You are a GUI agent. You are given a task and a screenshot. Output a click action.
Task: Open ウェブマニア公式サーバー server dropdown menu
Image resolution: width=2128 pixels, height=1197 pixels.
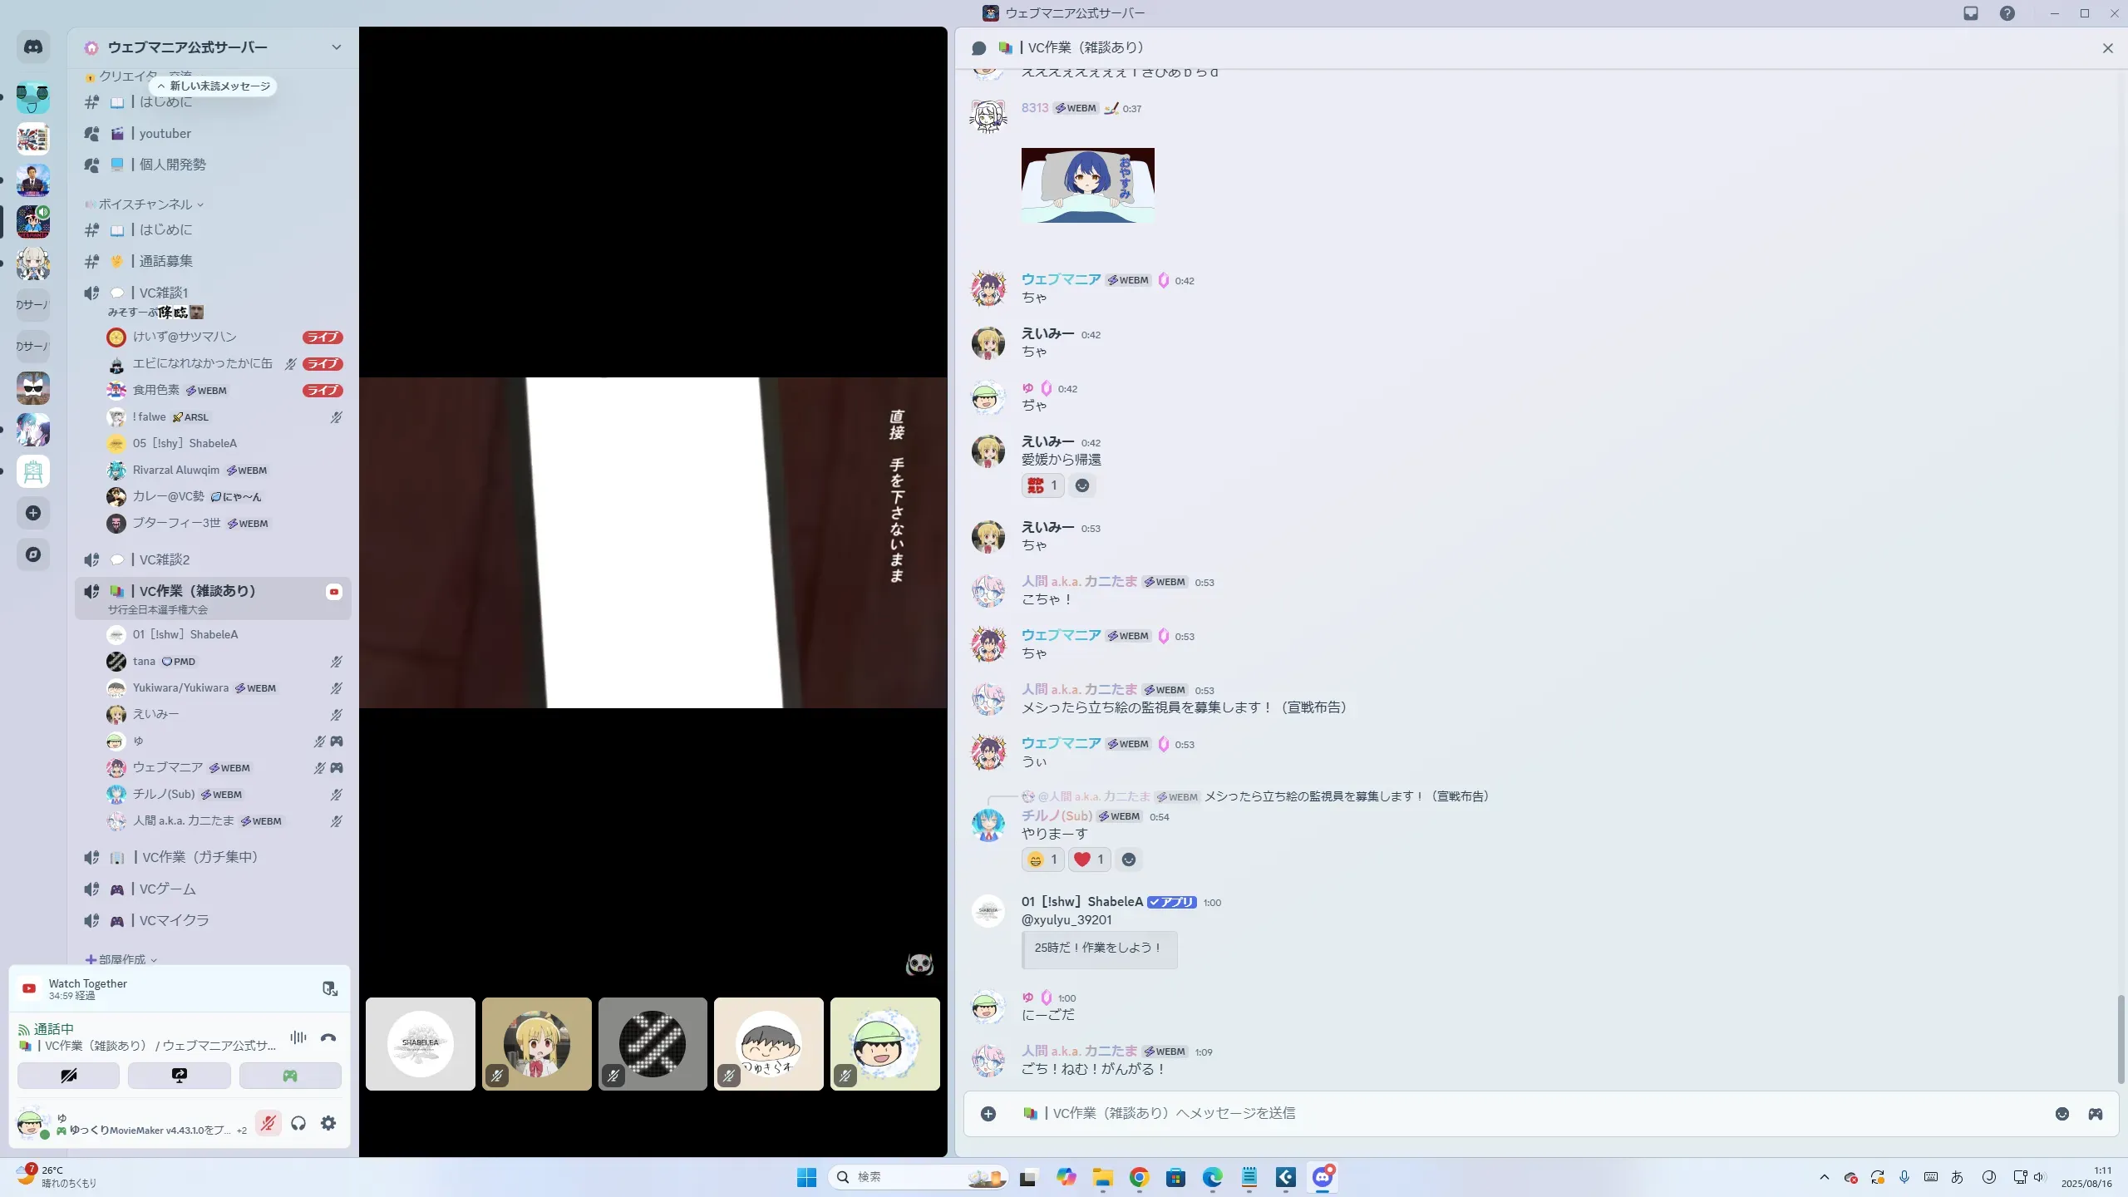point(336,47)
